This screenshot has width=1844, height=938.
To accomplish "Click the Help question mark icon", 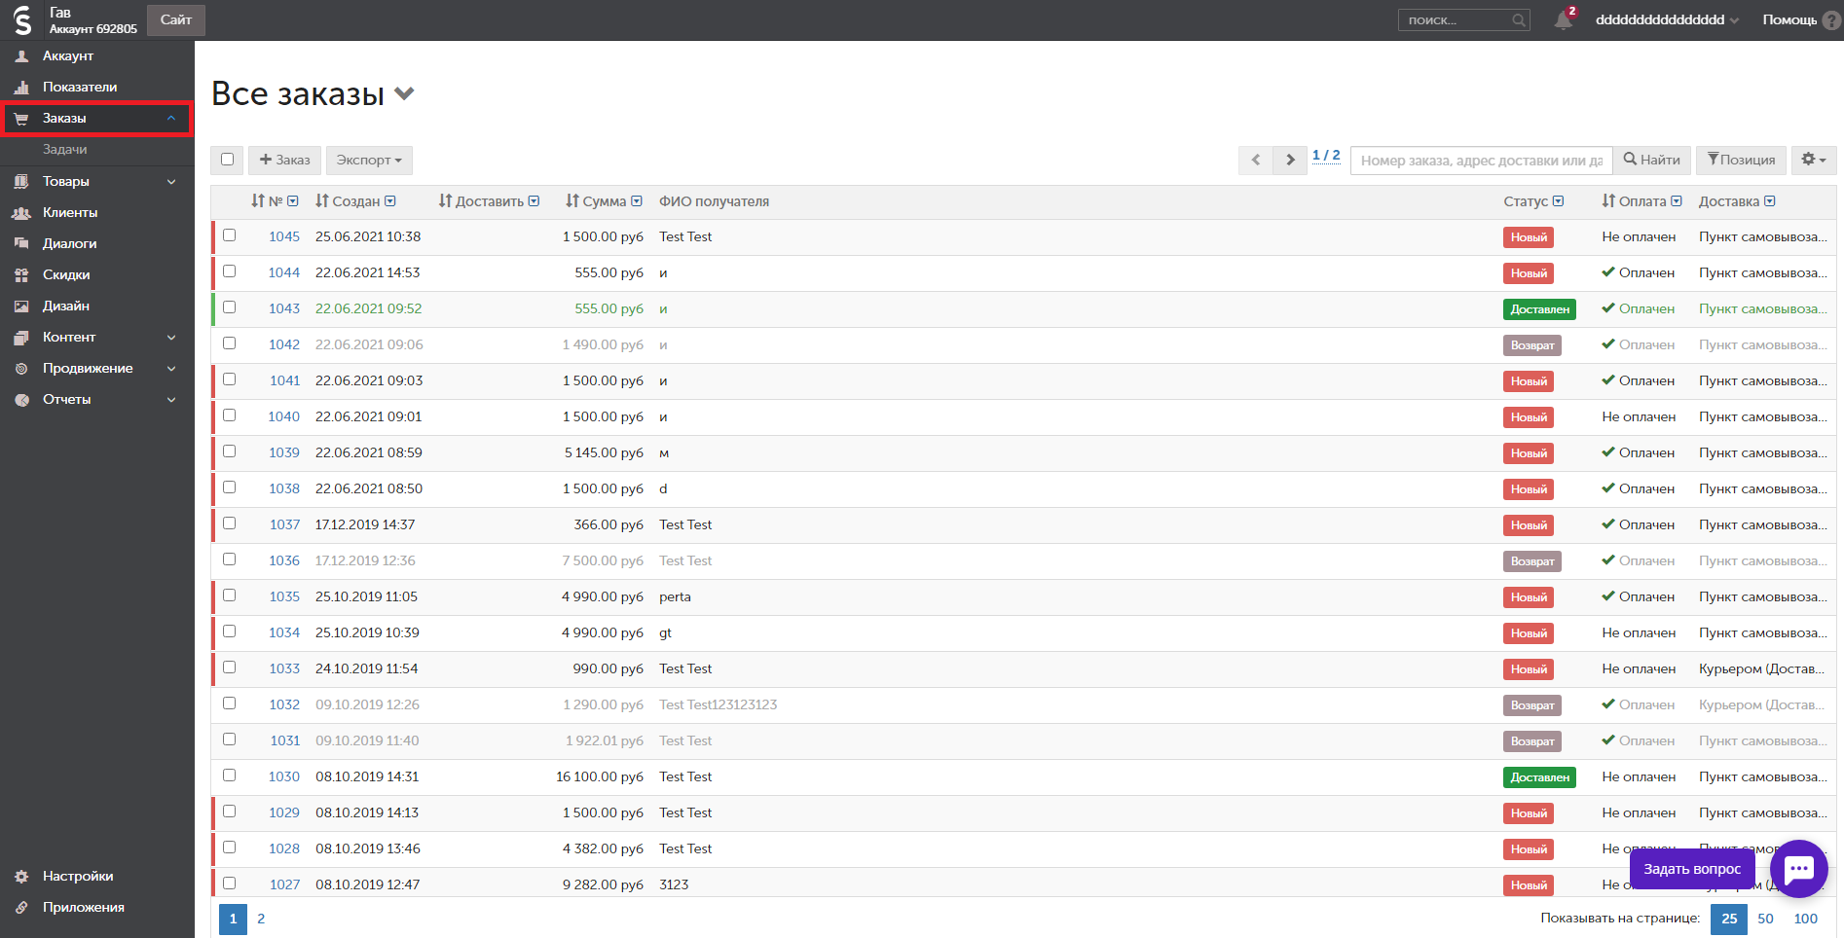I will tap(1831, 20).
